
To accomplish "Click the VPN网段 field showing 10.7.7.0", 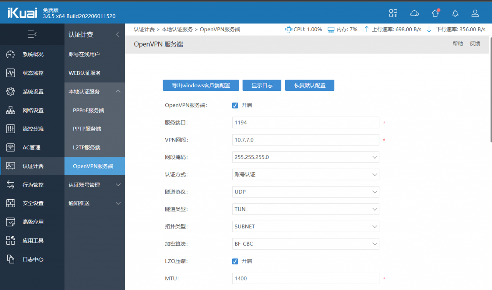I will tap(306, 140).
